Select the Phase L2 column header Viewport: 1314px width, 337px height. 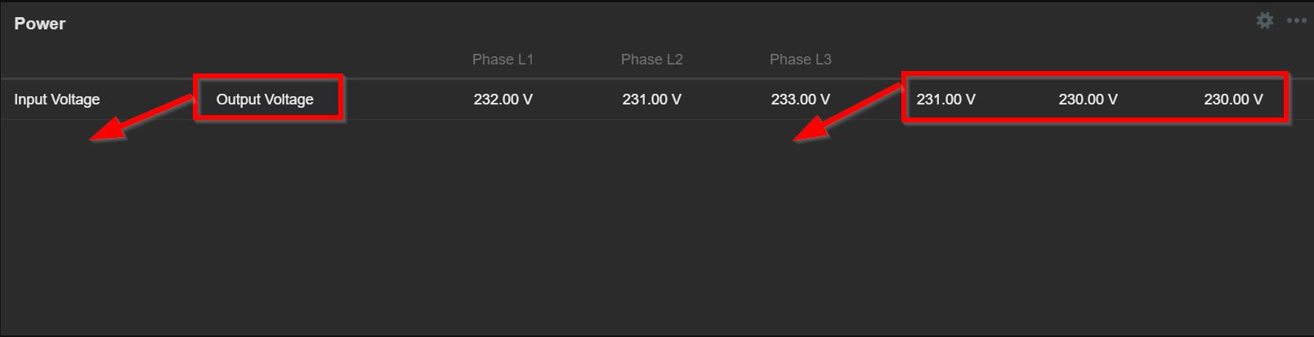[x=651, y=60]
